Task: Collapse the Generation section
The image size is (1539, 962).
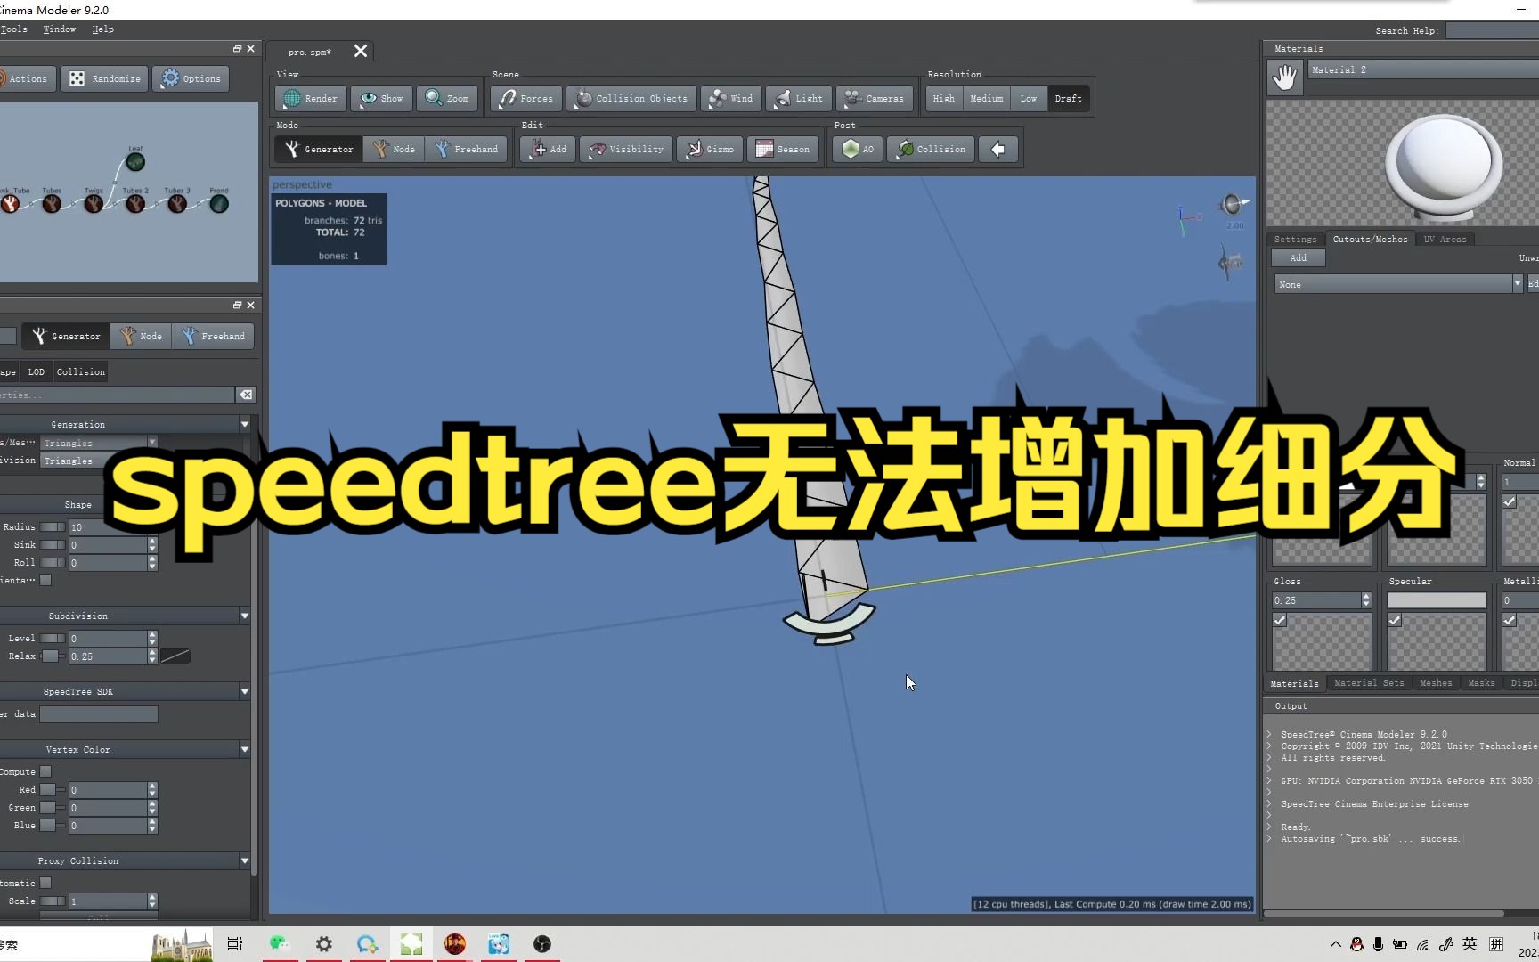Action: coord(245,424)
